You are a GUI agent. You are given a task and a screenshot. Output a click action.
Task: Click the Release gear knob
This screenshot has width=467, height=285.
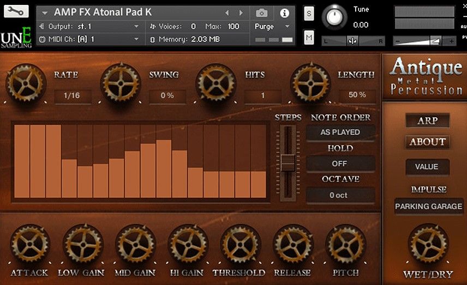coord(293,244)
